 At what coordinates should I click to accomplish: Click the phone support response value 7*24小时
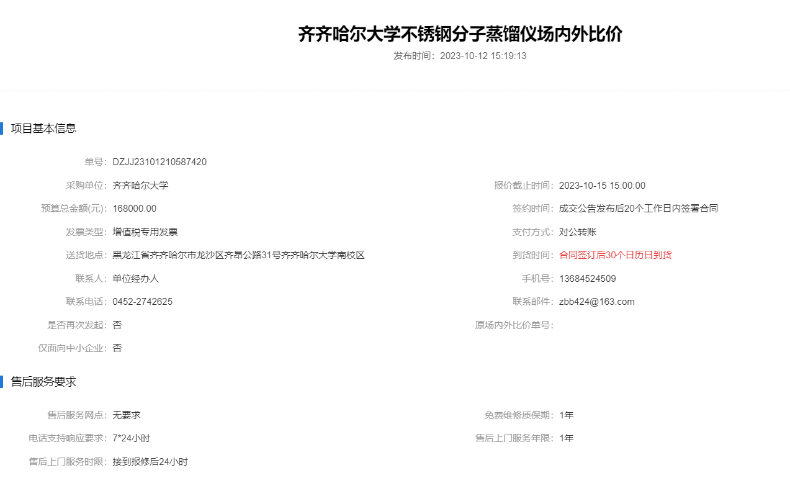(x=132, y=438)
